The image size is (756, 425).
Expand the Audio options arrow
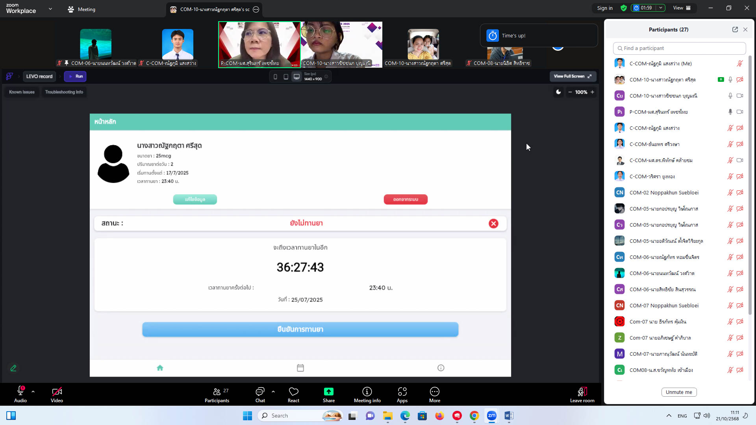point(33,392)
